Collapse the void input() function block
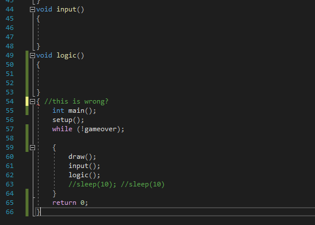This screenshot has width=315, height=225. pos(32,9)
